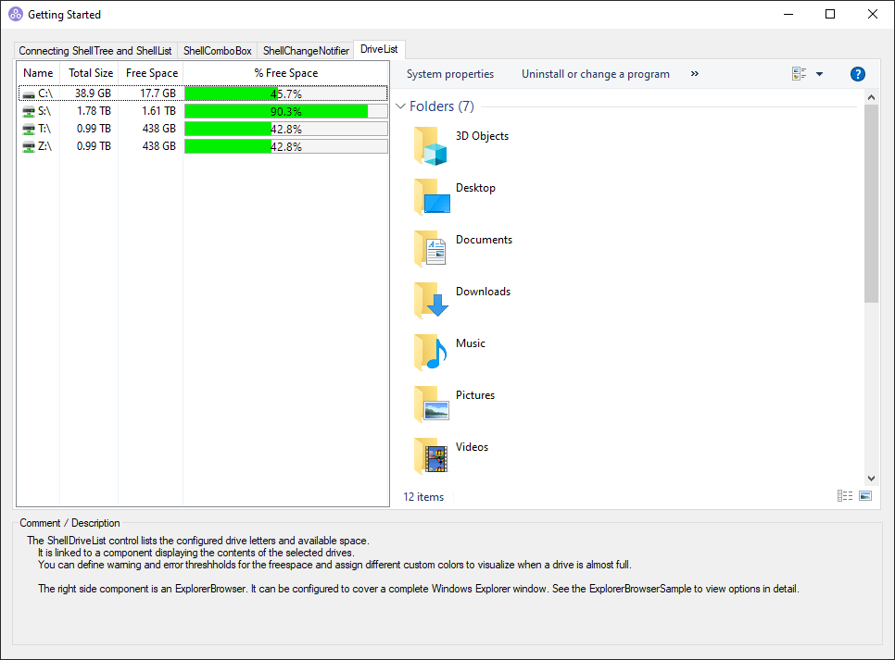Sort drives by Total Size column header

tap(91, 73)
